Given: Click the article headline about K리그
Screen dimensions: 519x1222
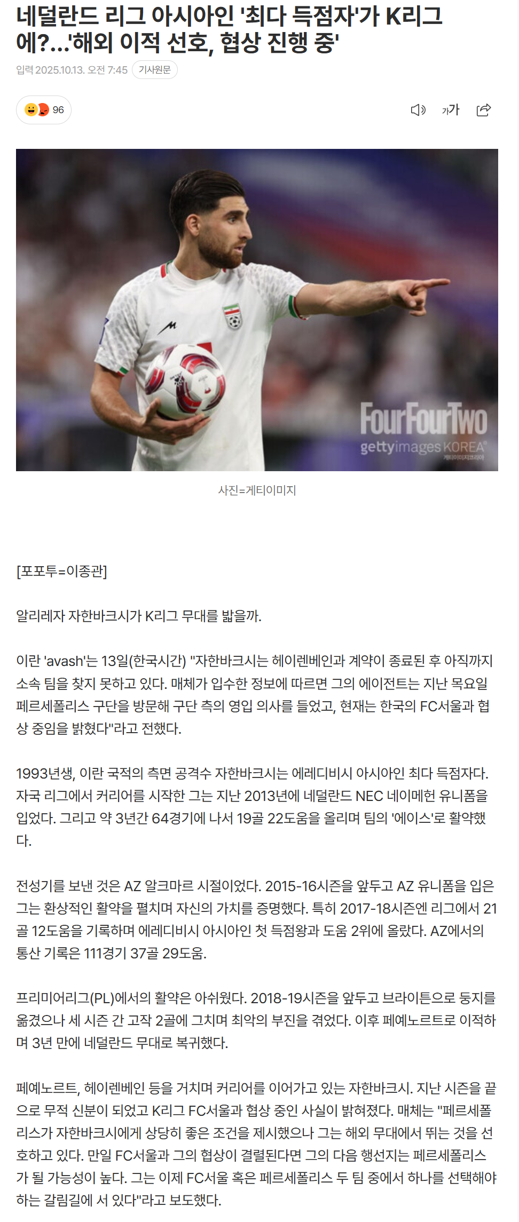Looking at the screenshot, I should point(229,29).
